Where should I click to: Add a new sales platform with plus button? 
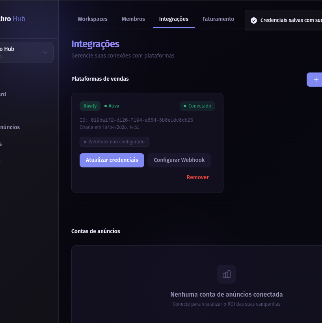pos(315,80)
